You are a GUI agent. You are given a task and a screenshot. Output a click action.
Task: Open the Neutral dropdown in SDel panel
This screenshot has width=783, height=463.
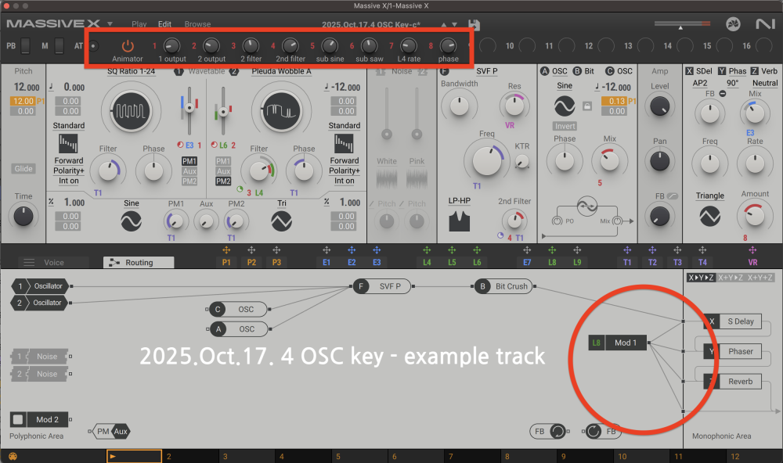click(x=765, y=83)
